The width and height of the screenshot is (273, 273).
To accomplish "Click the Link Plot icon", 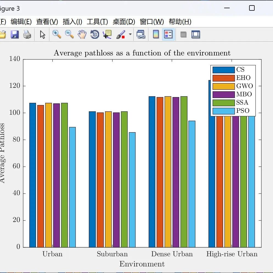I will tap(141, 34).
